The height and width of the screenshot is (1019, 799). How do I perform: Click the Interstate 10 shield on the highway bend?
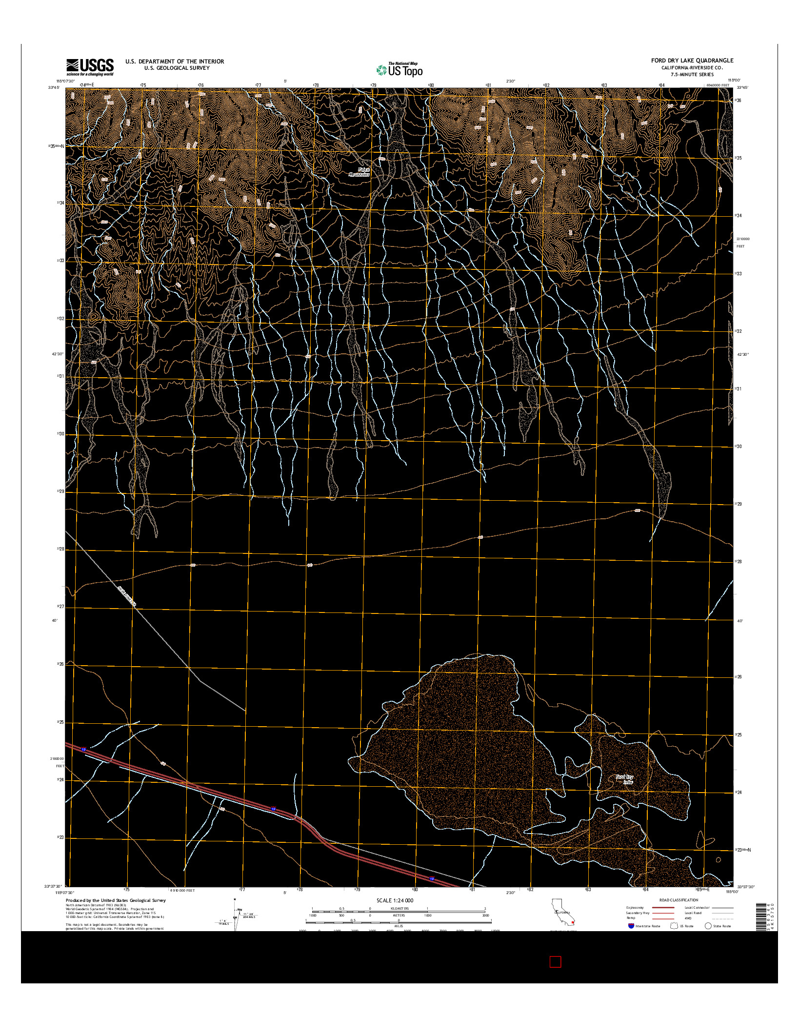pyautogui.click(x=273, y=809)
